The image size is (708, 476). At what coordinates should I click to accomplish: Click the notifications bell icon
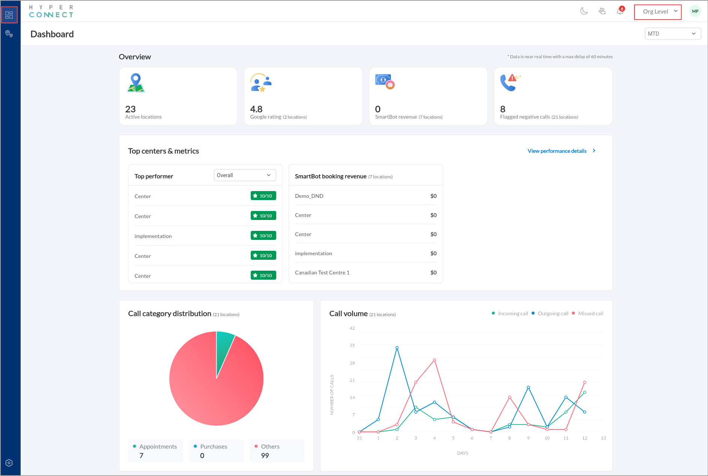[620, 11]
